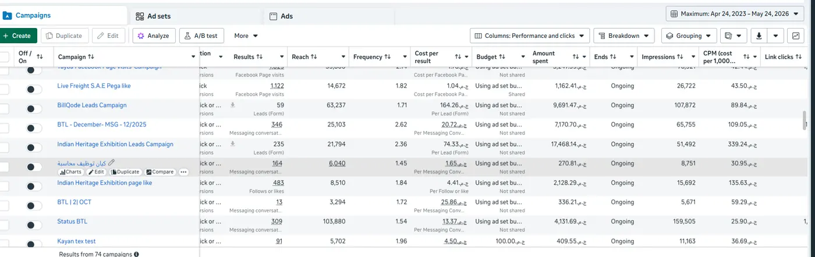Open the reports icon dropdown
The width and height of the screenshot is (815, 257).
(732, 36)
